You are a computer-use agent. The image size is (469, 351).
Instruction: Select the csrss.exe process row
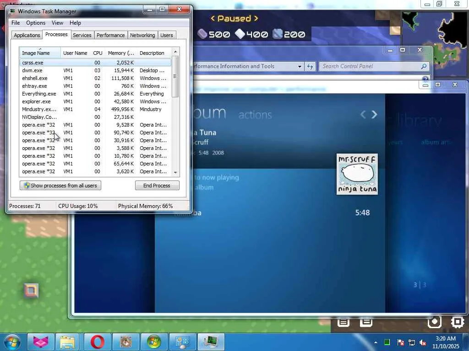(x=95, y=63)
